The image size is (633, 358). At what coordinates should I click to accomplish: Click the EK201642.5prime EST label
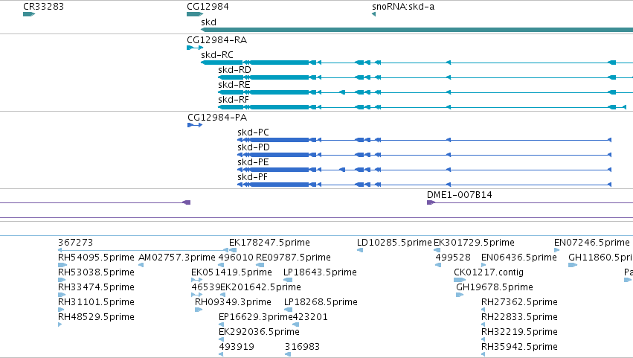click(261, 287)
